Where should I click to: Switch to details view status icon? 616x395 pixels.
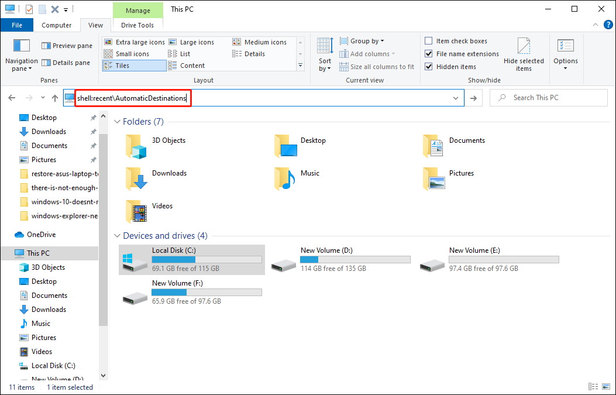(593, 387)
